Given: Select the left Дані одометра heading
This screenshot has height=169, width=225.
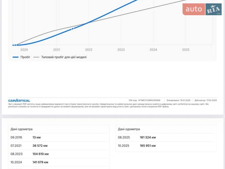Looking at the screenshot, I should (22, 129).
